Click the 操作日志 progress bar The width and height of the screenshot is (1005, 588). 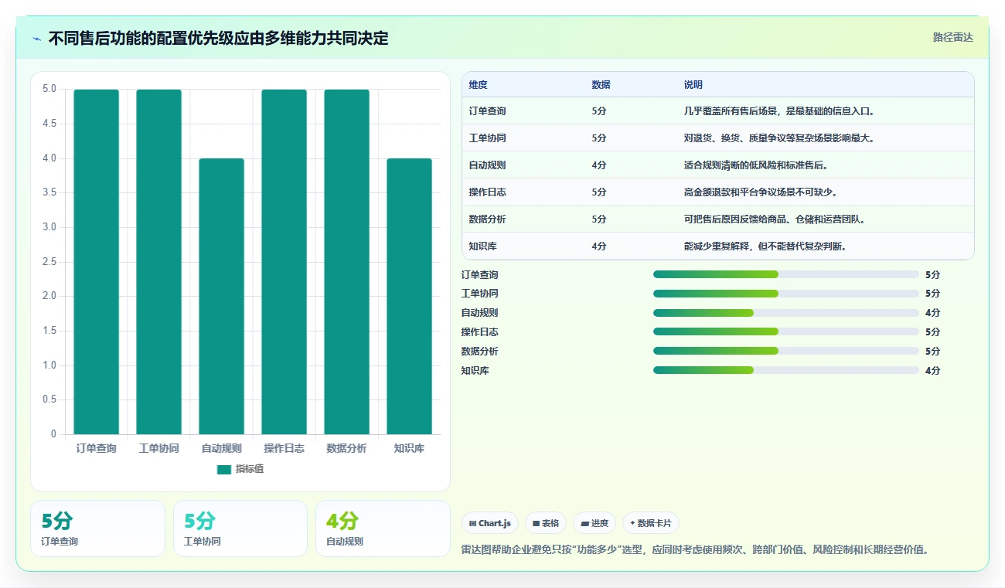tap(786, 331)
